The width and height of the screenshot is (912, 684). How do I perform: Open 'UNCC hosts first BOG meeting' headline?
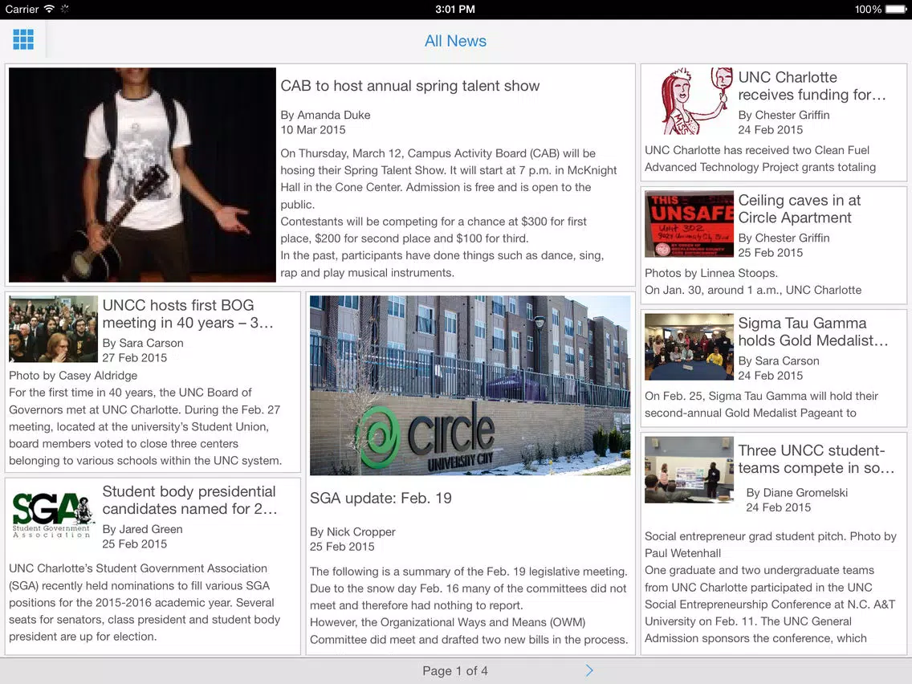[x=188, y=314]
